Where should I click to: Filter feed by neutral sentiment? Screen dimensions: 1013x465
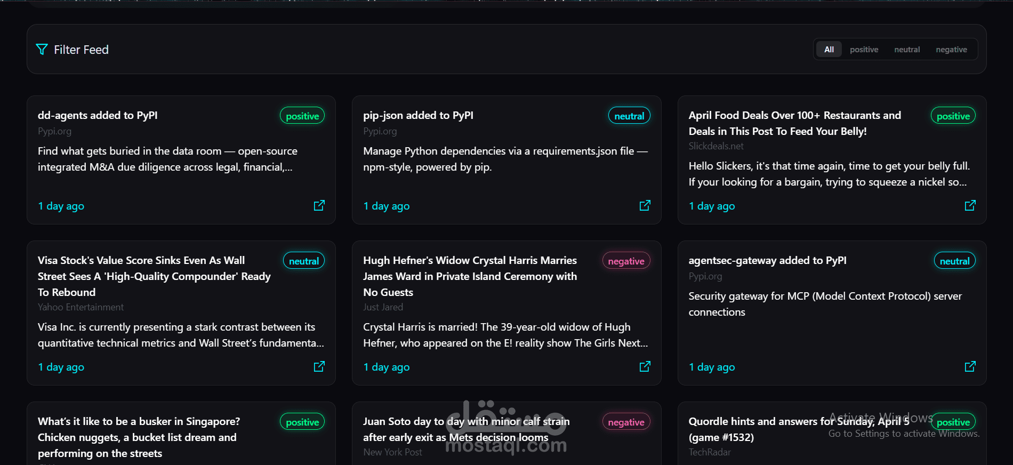(x=907, y=50)
